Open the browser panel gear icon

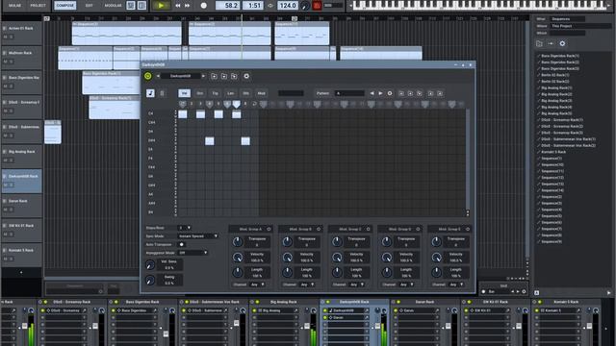click(562, 43)
